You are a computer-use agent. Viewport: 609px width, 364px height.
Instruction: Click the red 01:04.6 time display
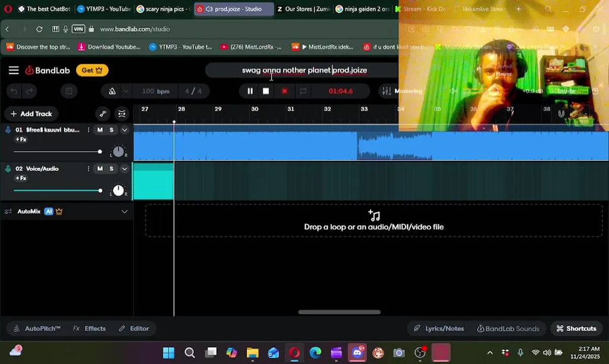click(340, 91)
